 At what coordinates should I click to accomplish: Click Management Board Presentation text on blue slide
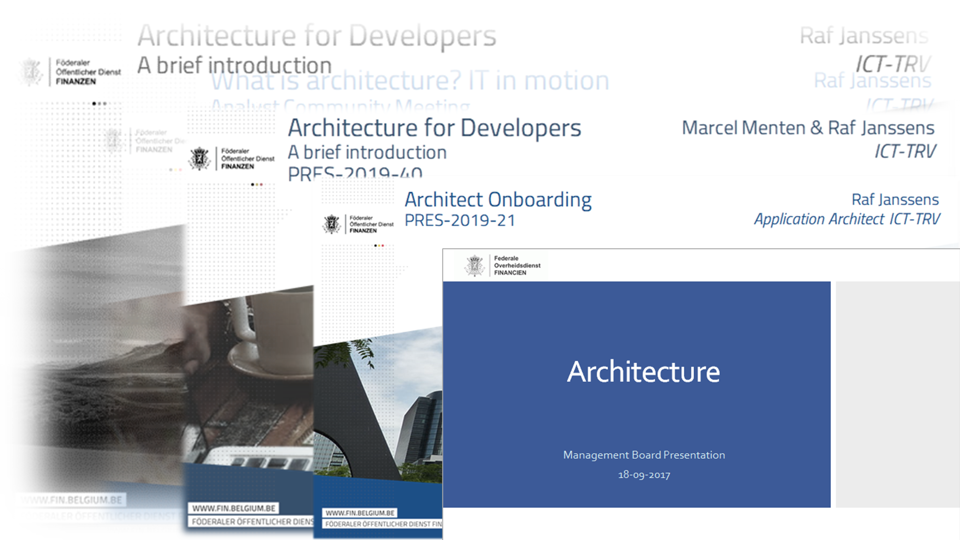644,455
